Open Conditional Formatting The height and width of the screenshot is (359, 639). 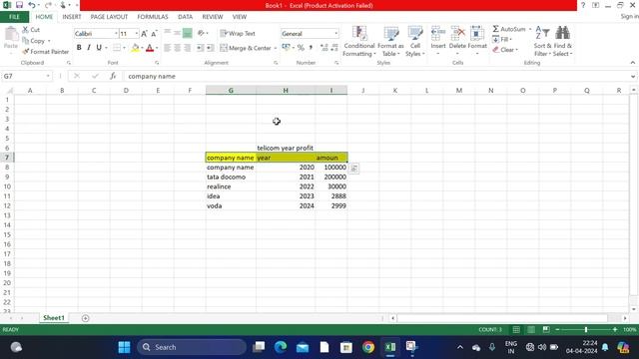coord(359,42)
